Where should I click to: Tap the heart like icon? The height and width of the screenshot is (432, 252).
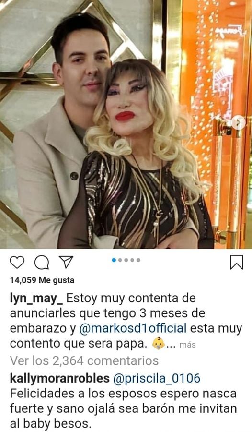(17, 262)
